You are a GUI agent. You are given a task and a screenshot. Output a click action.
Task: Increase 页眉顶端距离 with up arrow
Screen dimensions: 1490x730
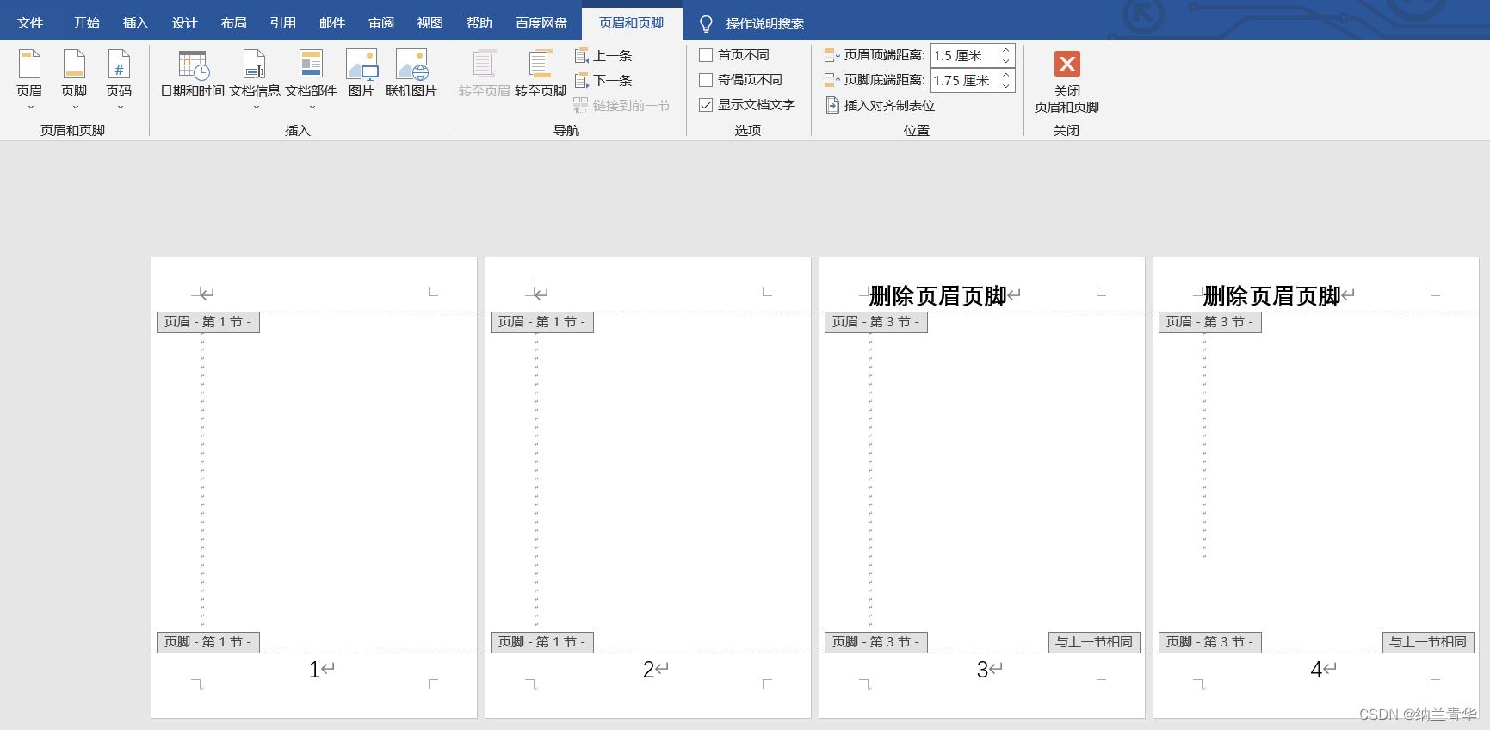(x=1005, y=50)
